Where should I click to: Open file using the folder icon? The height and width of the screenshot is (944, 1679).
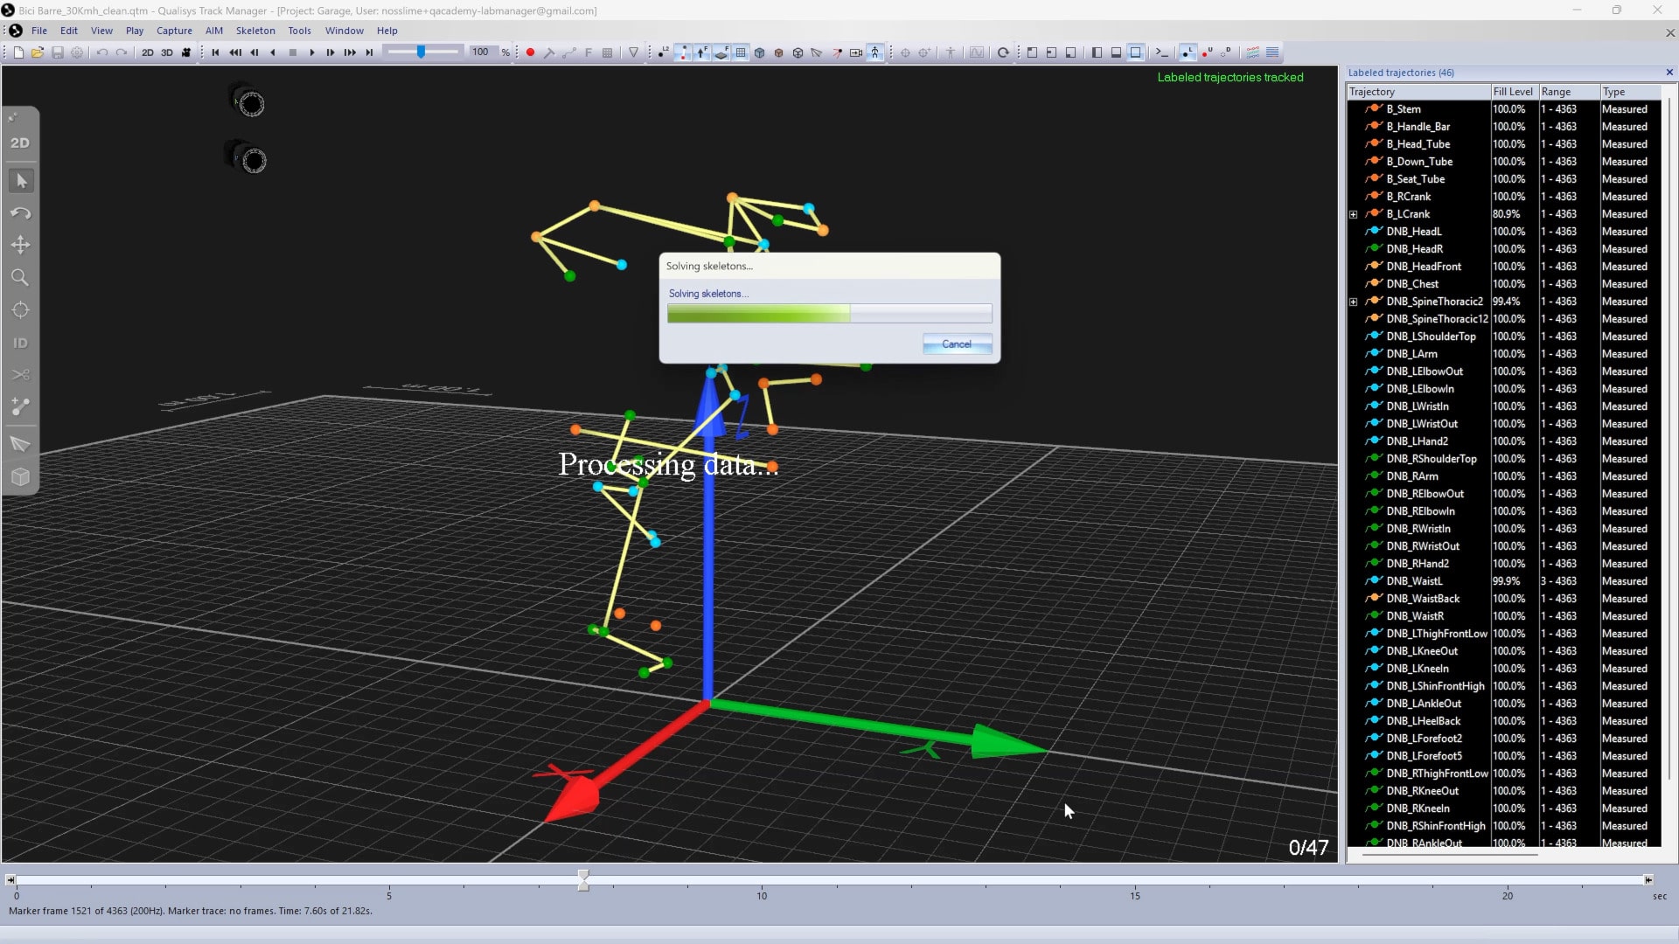(x=38, y=52)
